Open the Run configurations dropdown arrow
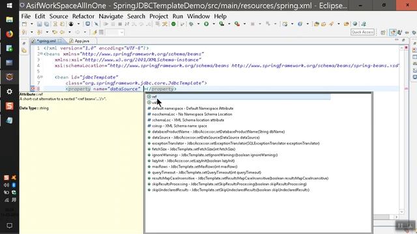 pos(214,24)
